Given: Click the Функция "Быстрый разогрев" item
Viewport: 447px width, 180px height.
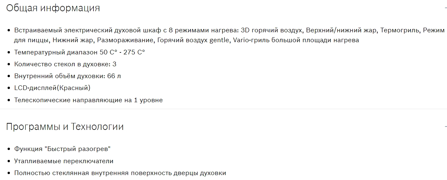Looking at the screenshot, I should point(62,149).
